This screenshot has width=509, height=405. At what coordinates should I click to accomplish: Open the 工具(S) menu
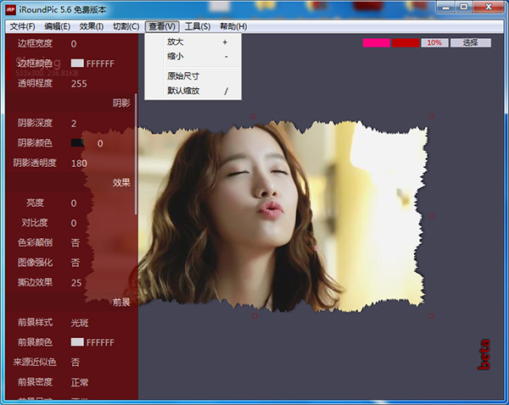[x=197, y=27]
